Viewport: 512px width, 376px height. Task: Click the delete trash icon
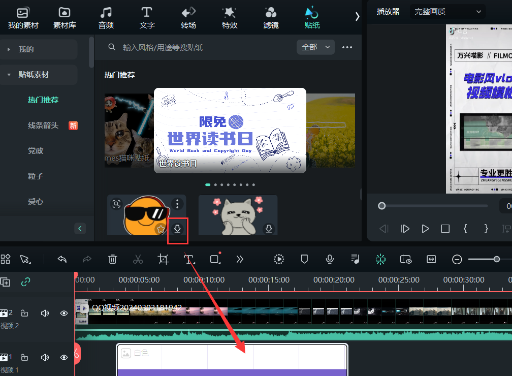tap(113, 259)
